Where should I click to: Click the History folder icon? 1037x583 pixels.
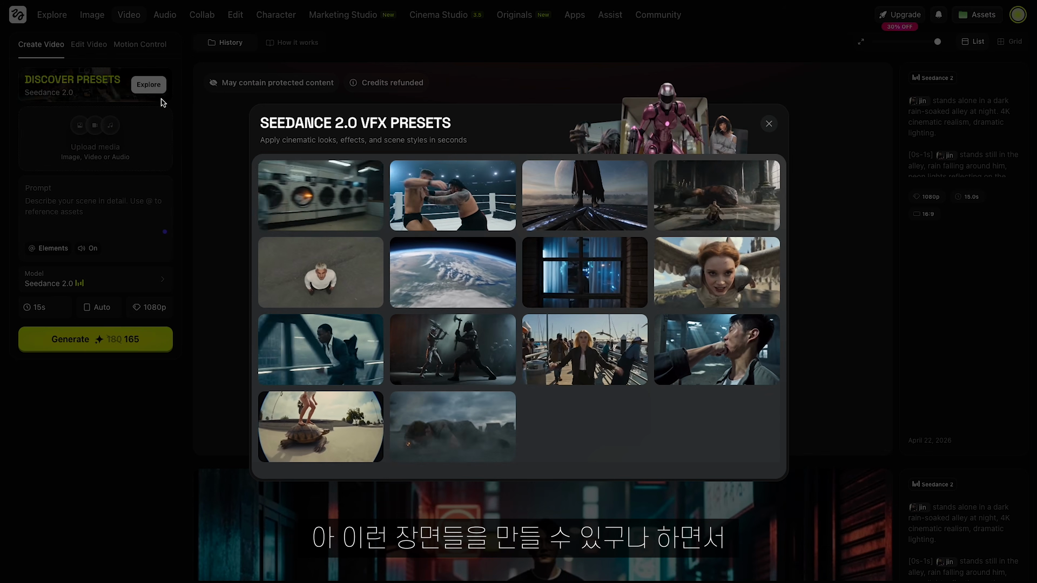(x=212, y=43)
